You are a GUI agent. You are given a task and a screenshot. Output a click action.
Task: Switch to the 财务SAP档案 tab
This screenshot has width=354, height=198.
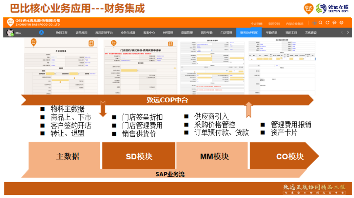point(249,33)
